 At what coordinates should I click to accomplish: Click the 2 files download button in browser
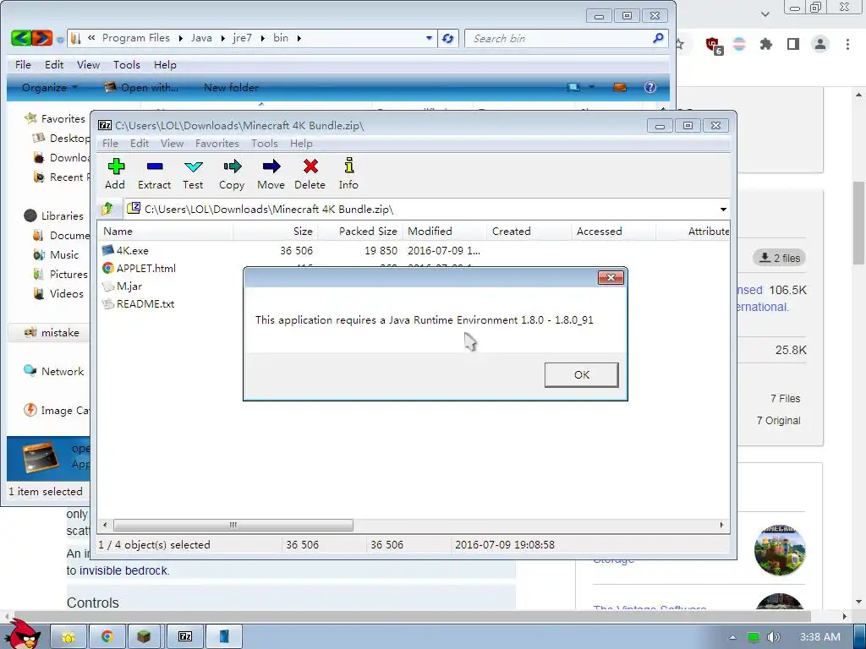point(779,258)
